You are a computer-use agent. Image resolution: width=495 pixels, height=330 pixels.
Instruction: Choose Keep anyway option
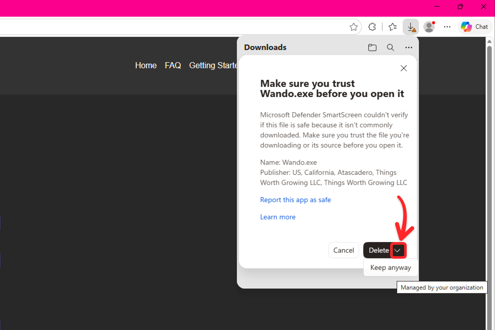click(x=391, y=267)
